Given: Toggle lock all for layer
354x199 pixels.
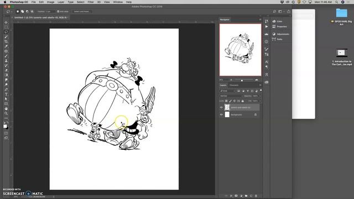Looking at the screenshot, I should pos(243,101).
